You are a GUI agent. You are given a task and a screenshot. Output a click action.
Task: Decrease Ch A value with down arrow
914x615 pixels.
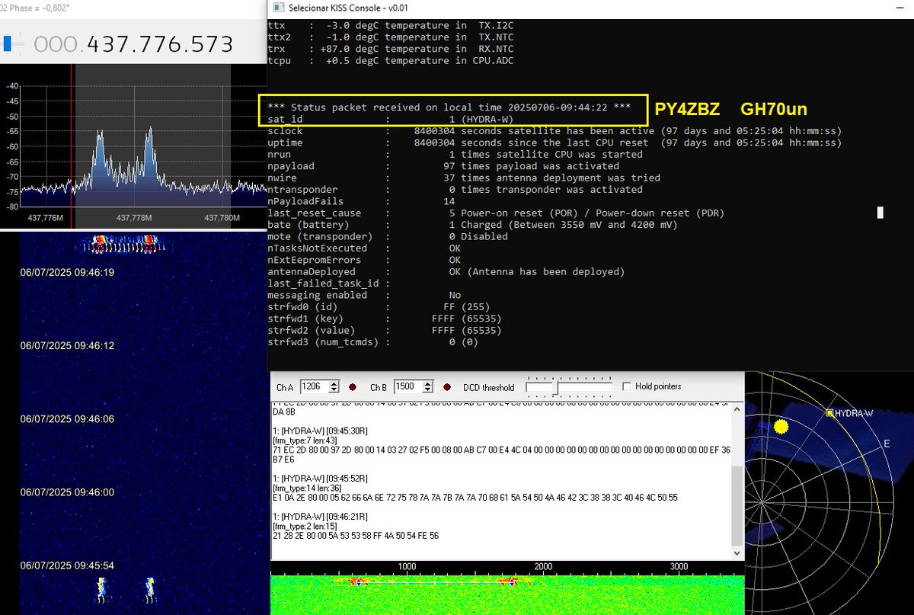click(x=333, y=390)
